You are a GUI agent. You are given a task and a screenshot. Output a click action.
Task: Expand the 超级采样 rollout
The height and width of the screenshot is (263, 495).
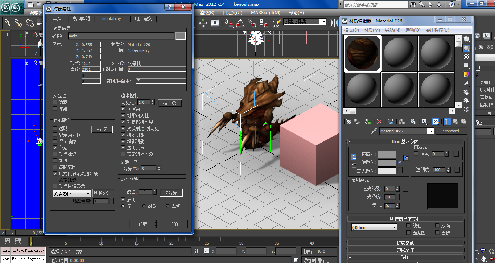click(405, 250)
